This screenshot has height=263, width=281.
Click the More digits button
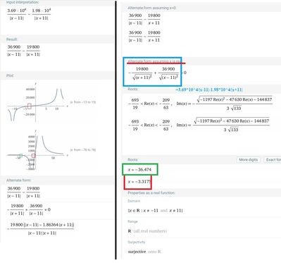pos(248,160)
